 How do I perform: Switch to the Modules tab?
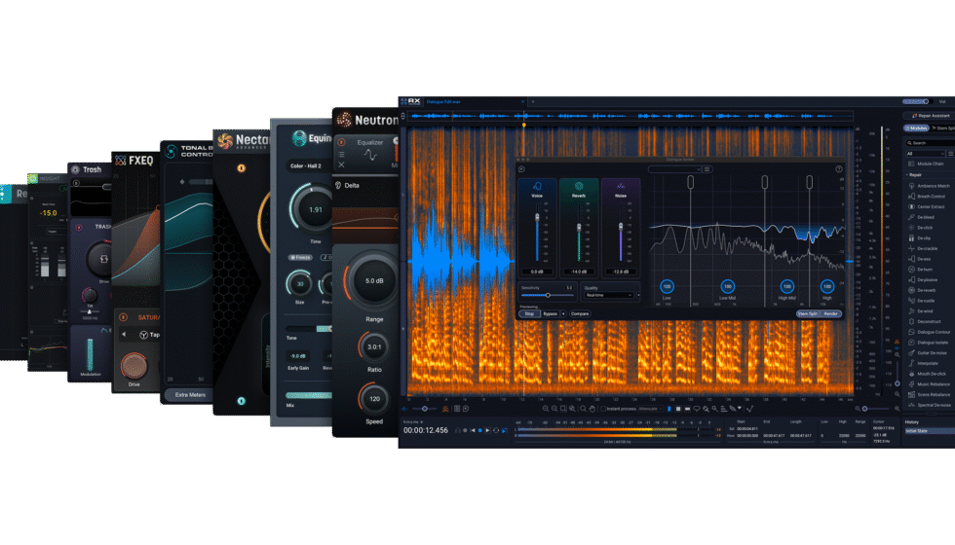[x=916, y=128]
